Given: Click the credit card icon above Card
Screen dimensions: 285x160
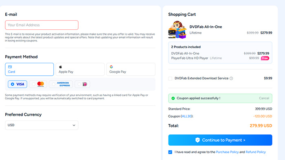Looking at the screenshot, I should (10, 67).
